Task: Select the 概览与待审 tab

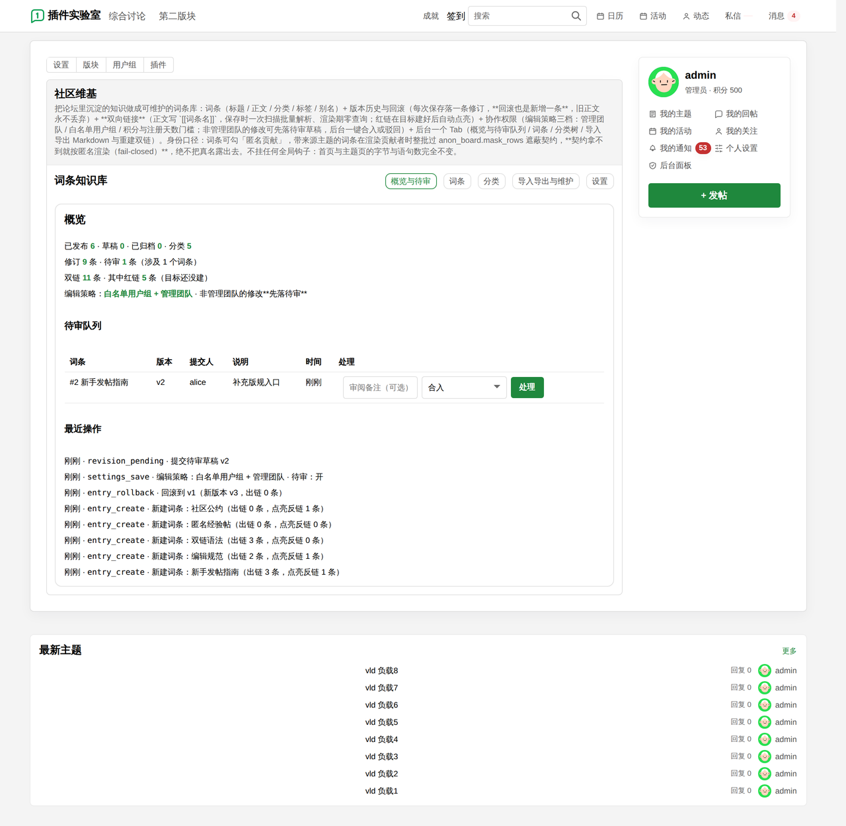Action: (x=410, y=181)
